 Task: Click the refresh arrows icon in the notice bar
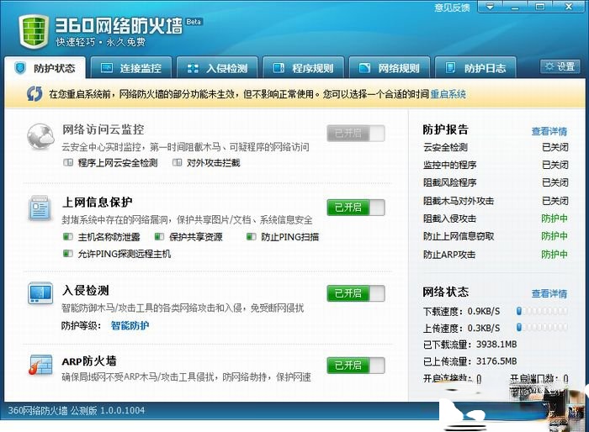coord(34,94)
